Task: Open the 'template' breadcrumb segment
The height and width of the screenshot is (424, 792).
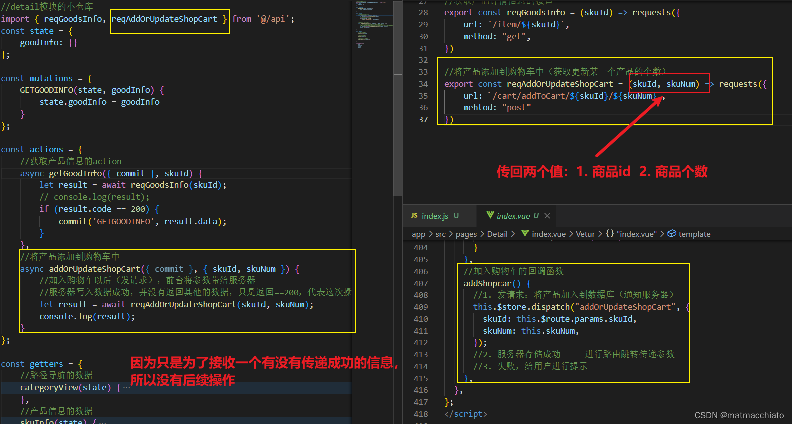Action: point(694,234)
